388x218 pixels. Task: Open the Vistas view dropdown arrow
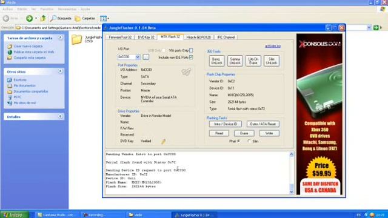(x=108, y=18)
